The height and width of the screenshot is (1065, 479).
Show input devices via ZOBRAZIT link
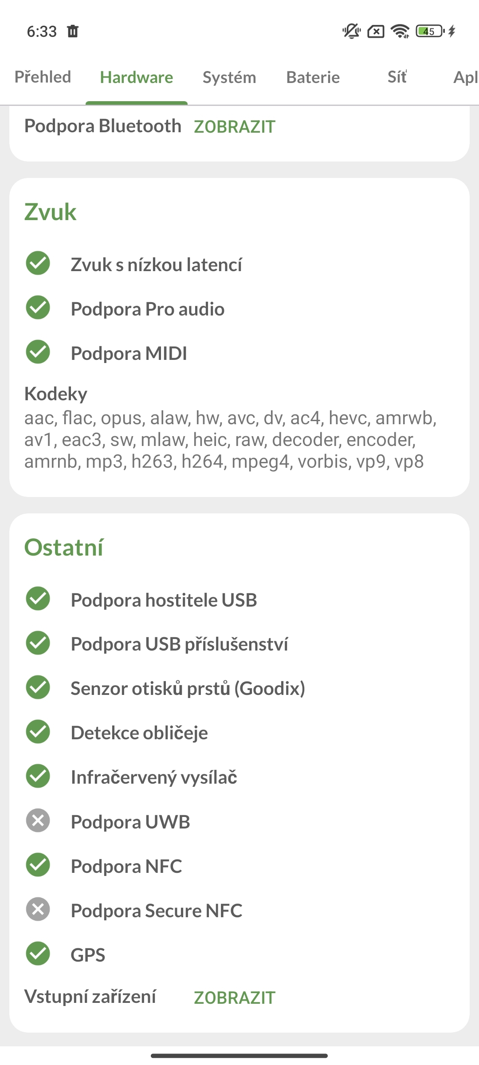point(235,998)
